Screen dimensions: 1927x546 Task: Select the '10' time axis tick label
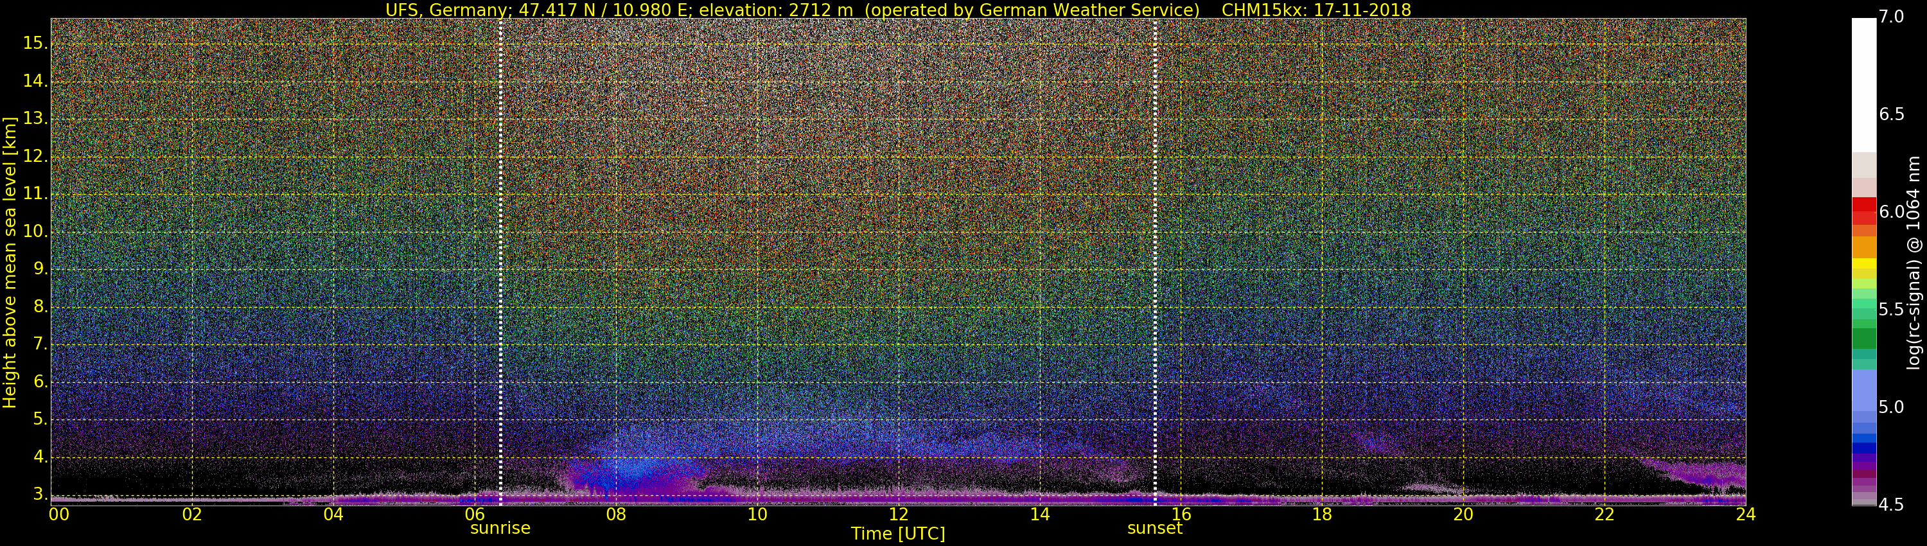point(757,515)
